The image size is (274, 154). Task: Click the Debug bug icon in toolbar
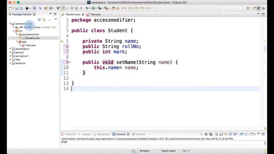point(87,8)
